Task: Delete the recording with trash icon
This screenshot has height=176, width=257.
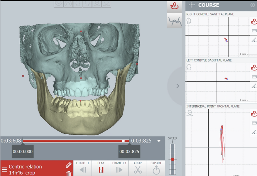Action: click(69, 173)
